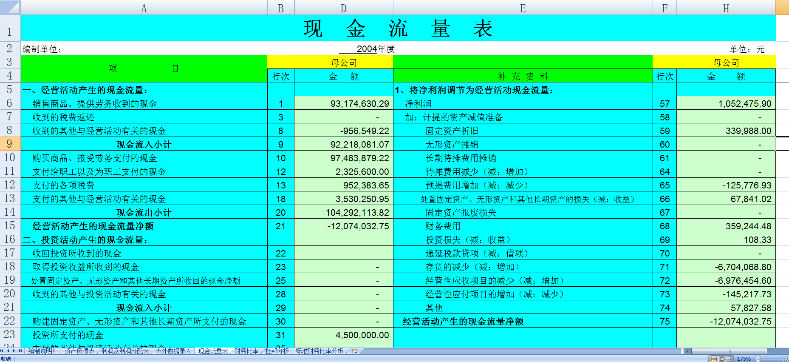
Task: Select column H header
Action: click(726, 8)
